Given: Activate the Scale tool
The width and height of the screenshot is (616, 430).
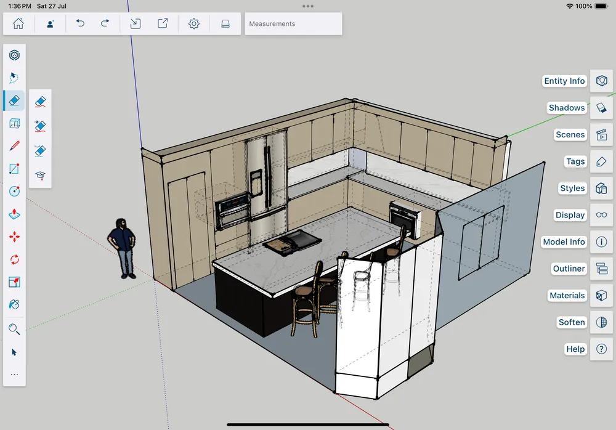Looking at the screenshot, I should pos(14,282).
